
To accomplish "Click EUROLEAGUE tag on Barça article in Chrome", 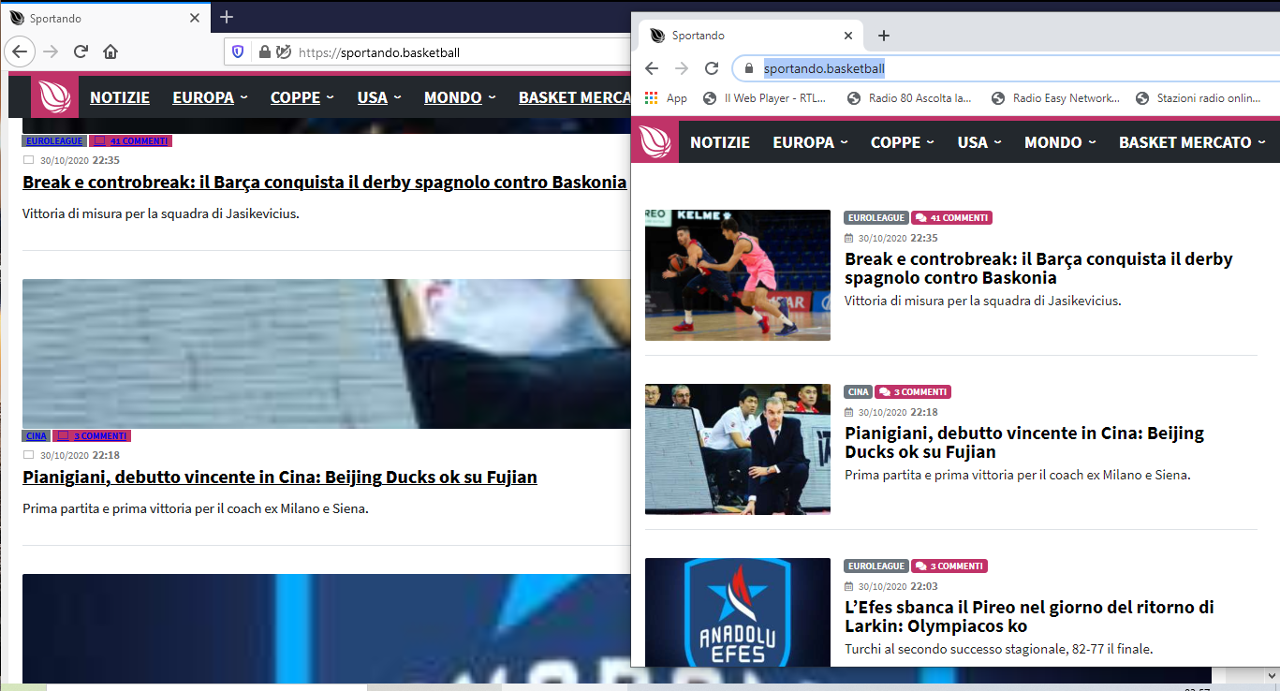I will 876,218.
